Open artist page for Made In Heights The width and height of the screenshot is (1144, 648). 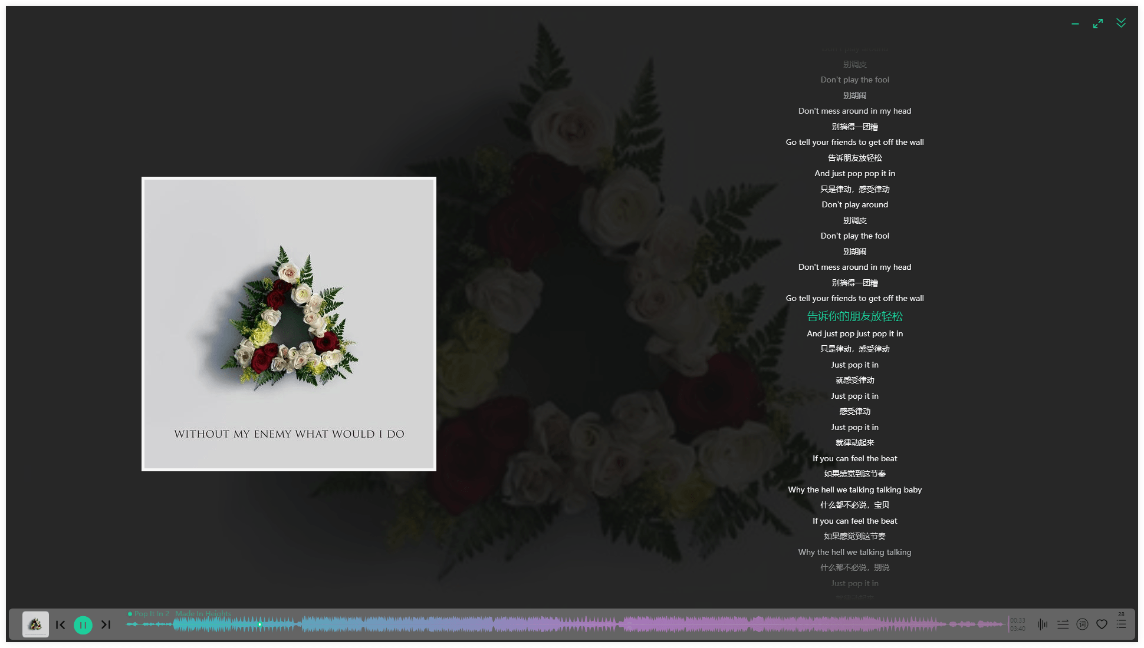click(203, 613)
